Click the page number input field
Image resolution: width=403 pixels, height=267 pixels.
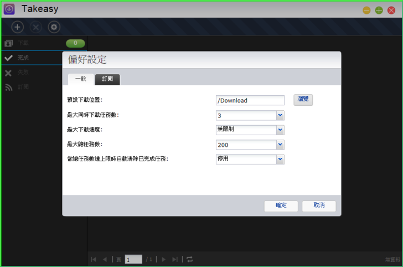[133, 259]
